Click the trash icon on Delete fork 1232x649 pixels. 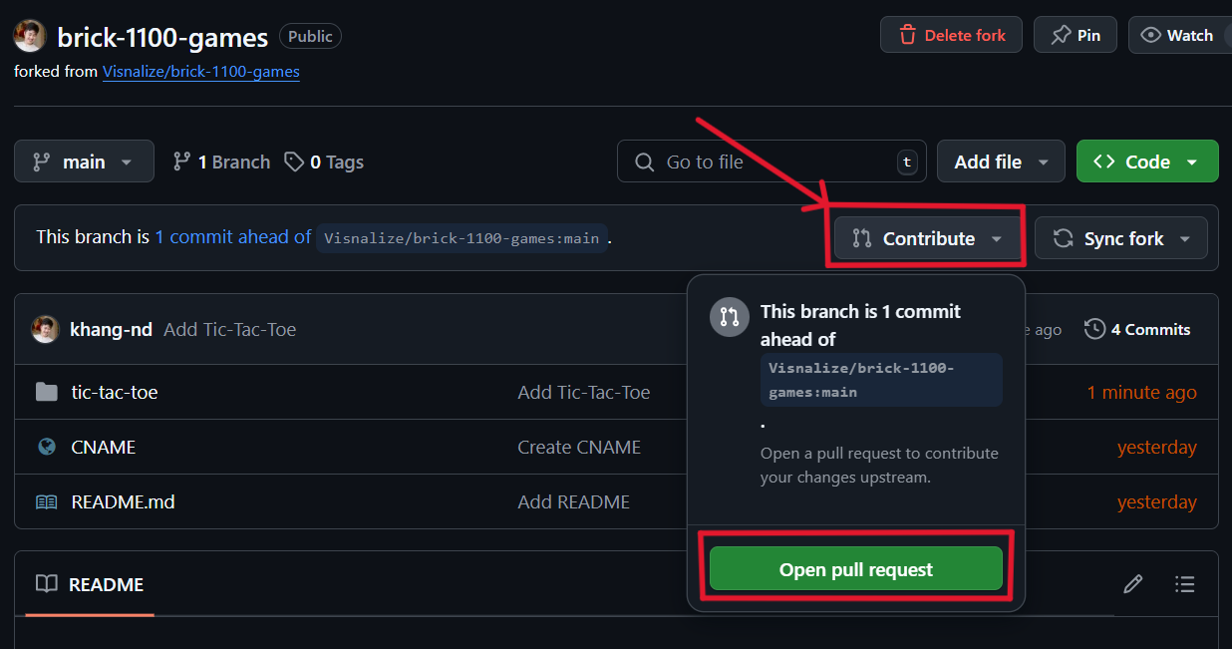coord(908,34)
